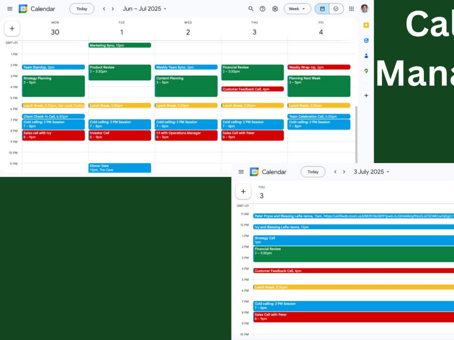
Task: Open Financial Review event in week view
Action: point(252,72)
